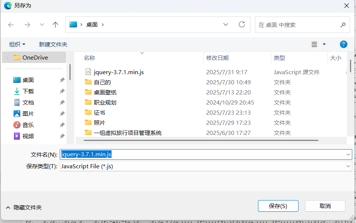Expand the OneDrive tree node
Image resolution: width=356 pixels, height=223 pixels.
[7, 58]
